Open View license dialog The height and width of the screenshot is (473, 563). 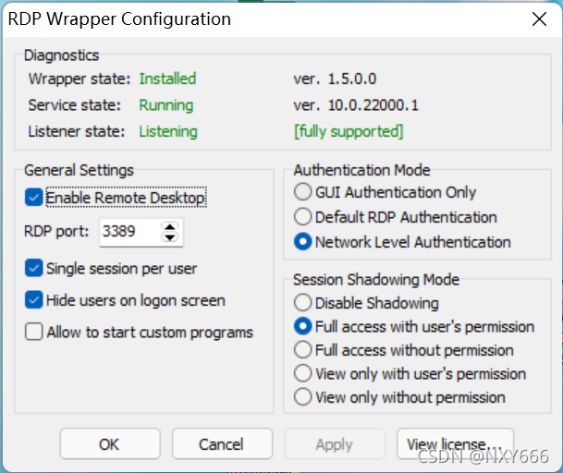click(455, 444)
